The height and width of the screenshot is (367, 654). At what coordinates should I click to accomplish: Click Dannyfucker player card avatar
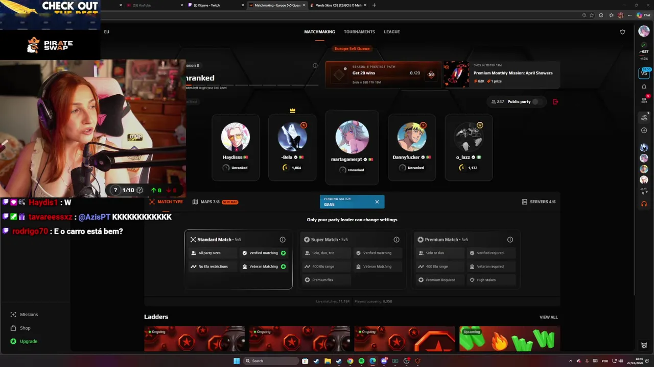412,136
